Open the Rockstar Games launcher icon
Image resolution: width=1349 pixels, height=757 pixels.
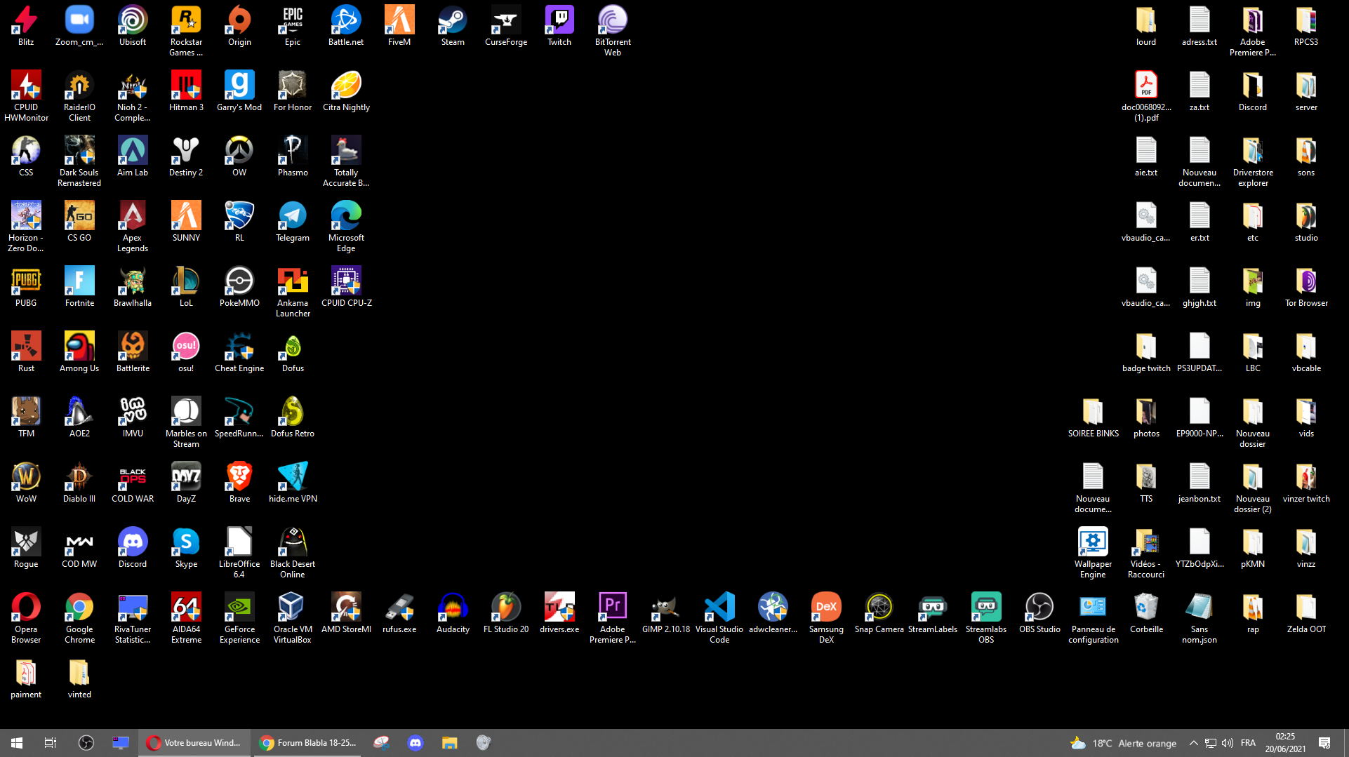coord(186,32)
